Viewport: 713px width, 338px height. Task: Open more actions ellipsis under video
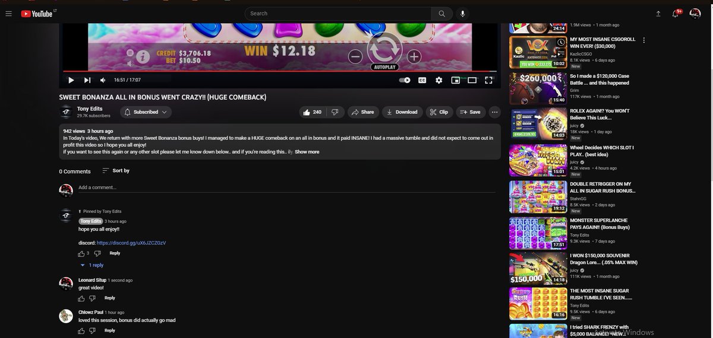coord(494,112)
